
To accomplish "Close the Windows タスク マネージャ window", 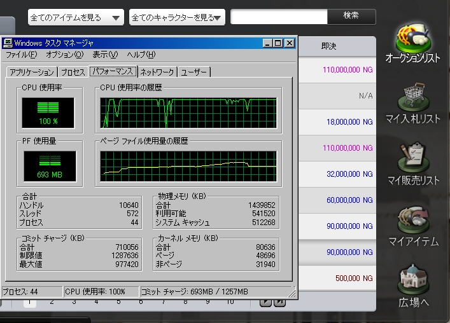I will [290, 43].
